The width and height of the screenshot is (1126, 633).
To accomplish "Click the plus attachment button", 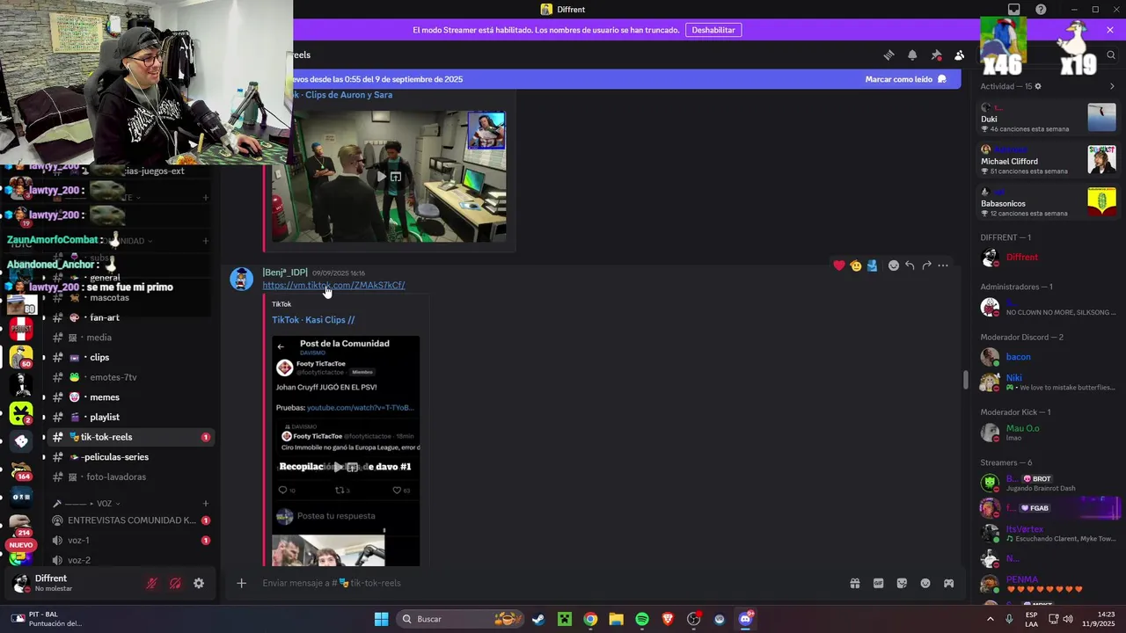I will click(241, 583).
